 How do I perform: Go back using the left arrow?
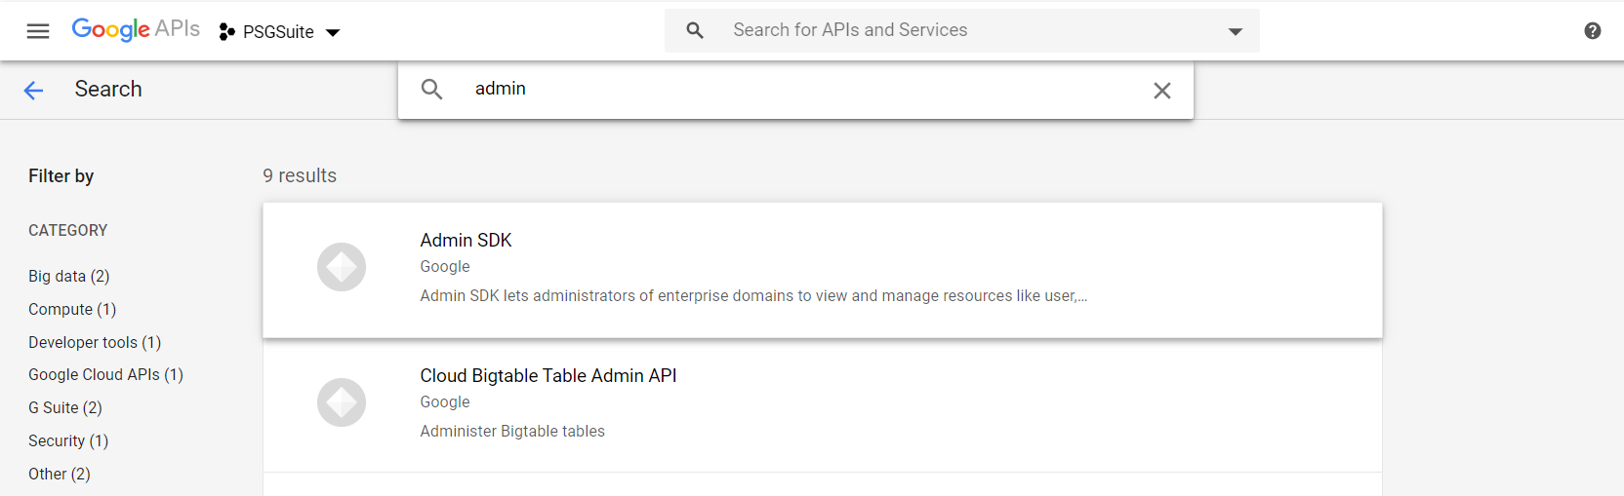34,91
